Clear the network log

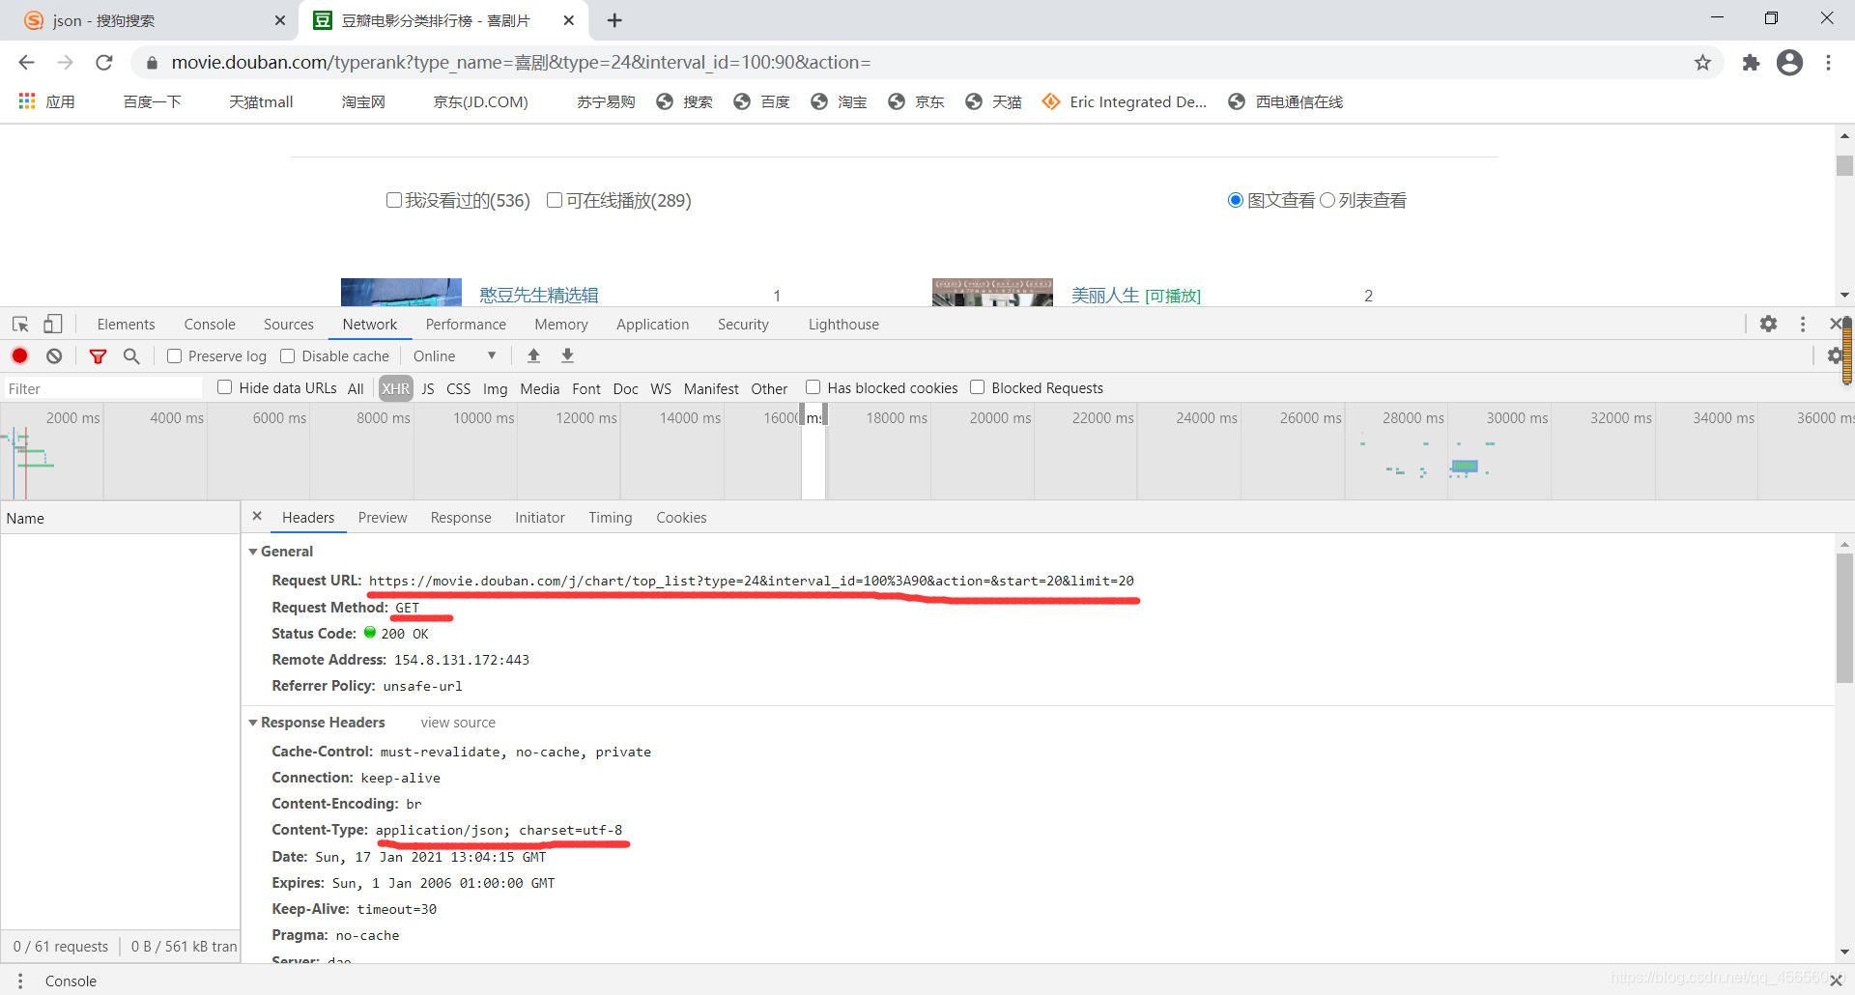pyautogui.click(x=54, y=355)
